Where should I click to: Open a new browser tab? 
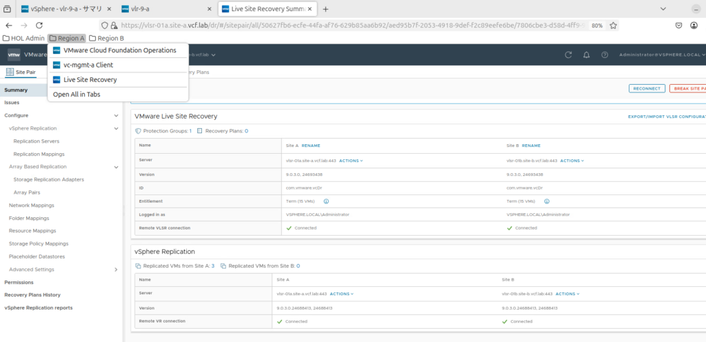[325, 9]
